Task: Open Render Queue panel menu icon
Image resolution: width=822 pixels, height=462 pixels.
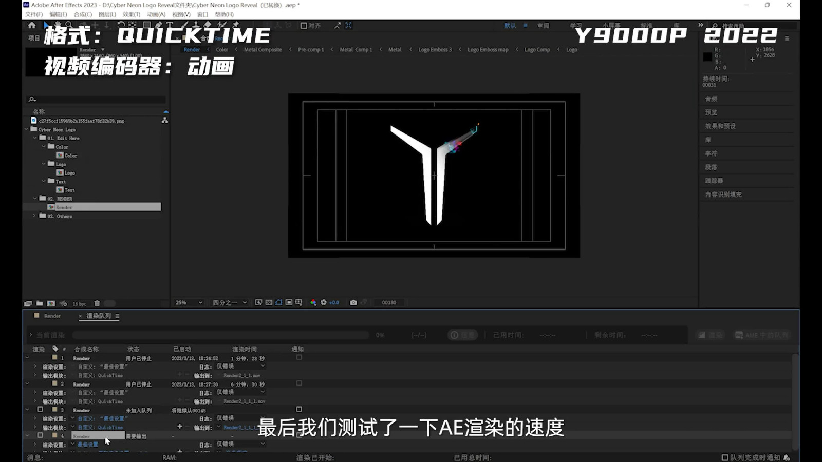Action: click(117, 316)
